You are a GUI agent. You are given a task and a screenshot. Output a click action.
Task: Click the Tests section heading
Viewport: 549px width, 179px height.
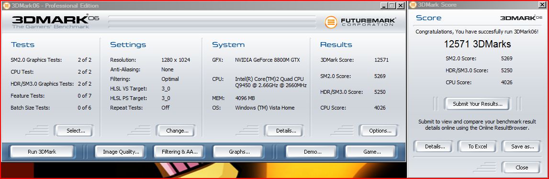[22, 45]
